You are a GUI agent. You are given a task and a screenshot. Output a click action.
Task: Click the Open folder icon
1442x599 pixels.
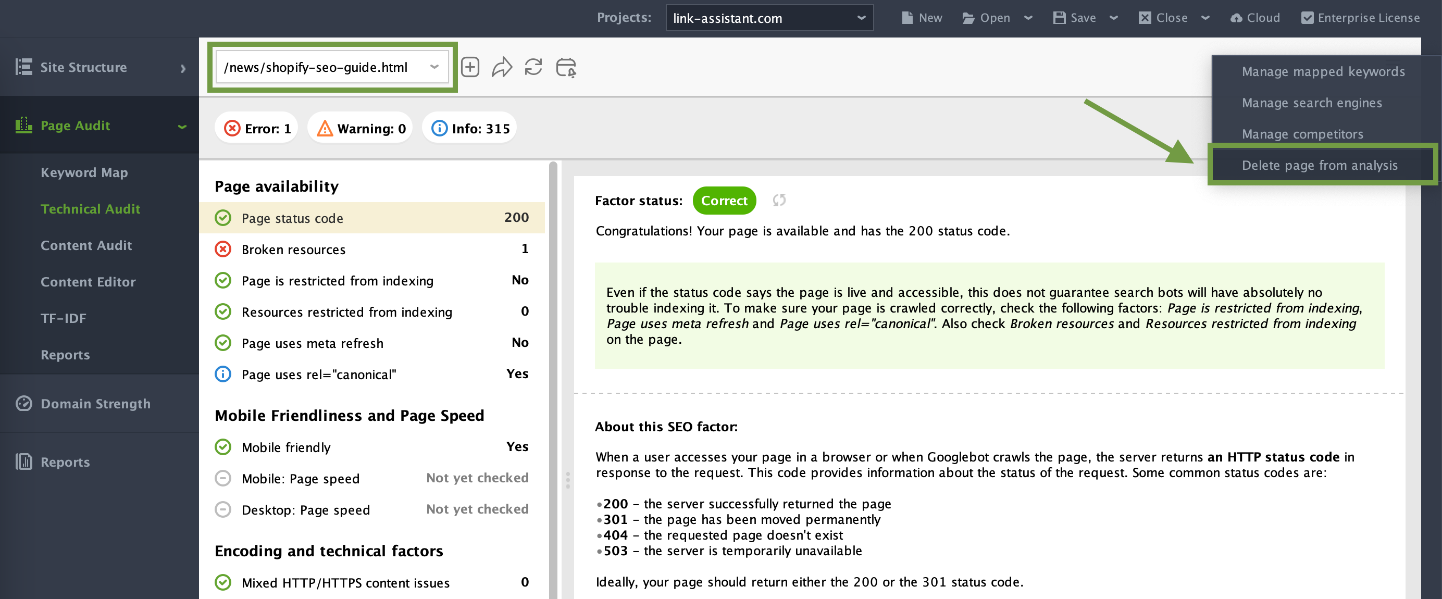(968, 18)
